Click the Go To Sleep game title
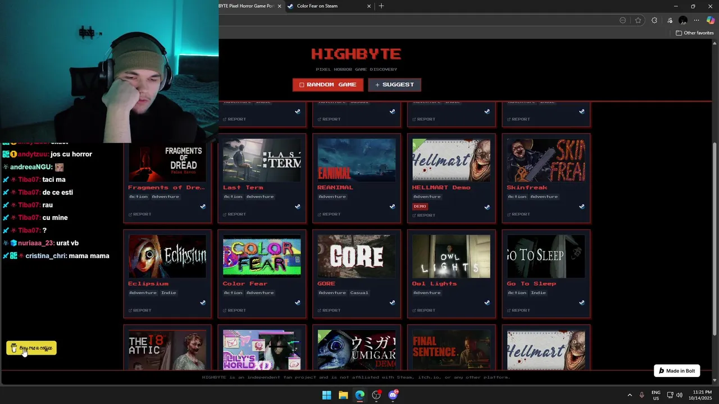Image resolution: width=719 pixels, height=404 pixels. (531, 283)
